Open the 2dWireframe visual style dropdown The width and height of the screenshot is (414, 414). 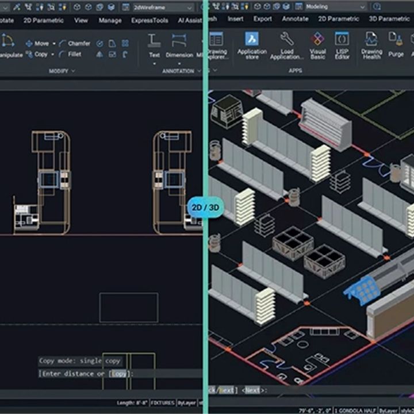click(162, 7)
